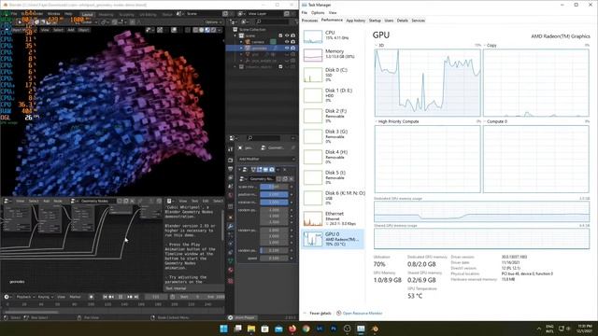This screenshot has height=336, width=598.
Task: Switch viewport to rendered shading in Blender
Action: click(x=213, y=30)
